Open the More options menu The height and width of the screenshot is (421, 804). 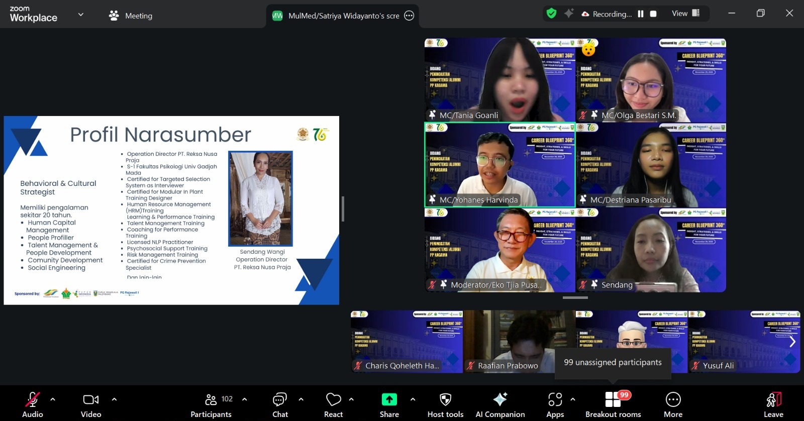[673, 403]
